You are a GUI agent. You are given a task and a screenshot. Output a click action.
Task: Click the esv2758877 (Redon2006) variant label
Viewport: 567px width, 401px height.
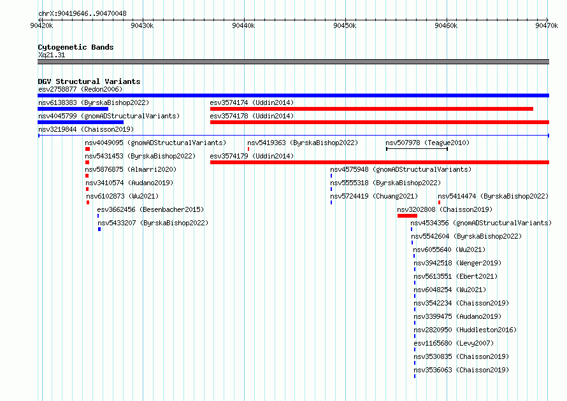[x=80, y=89]
